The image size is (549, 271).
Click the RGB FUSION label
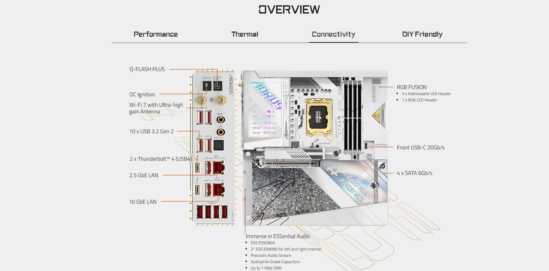(412, 87)
